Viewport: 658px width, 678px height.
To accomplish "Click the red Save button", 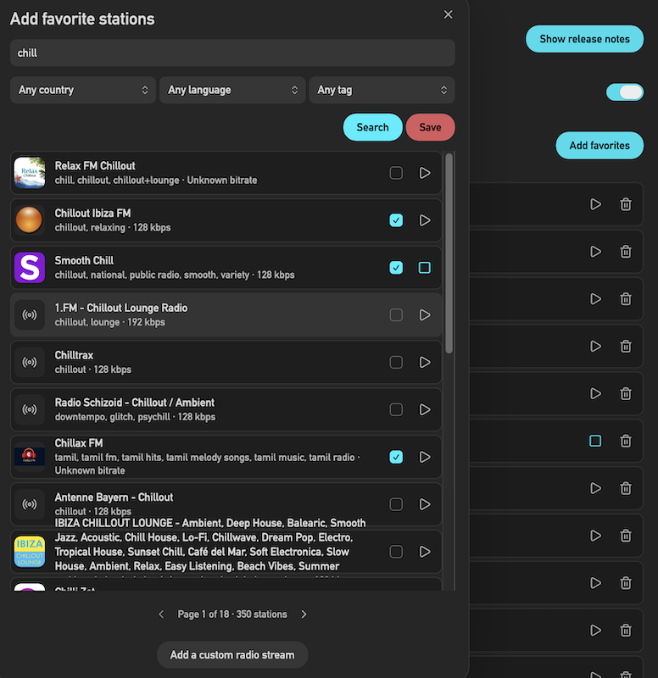I will [431, 128].
